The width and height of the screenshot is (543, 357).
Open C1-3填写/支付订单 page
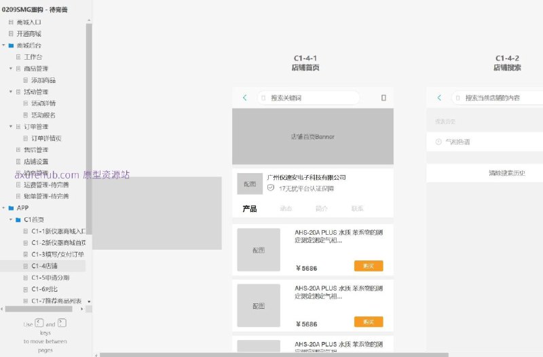(58, 255)
